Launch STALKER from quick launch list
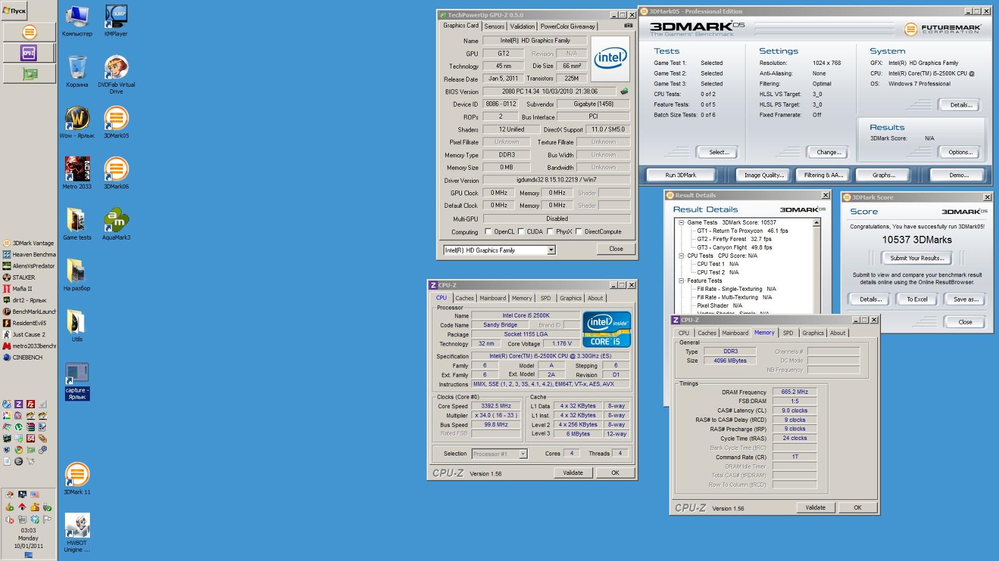This screenshot has width=999, height=561. pos(19,277)
